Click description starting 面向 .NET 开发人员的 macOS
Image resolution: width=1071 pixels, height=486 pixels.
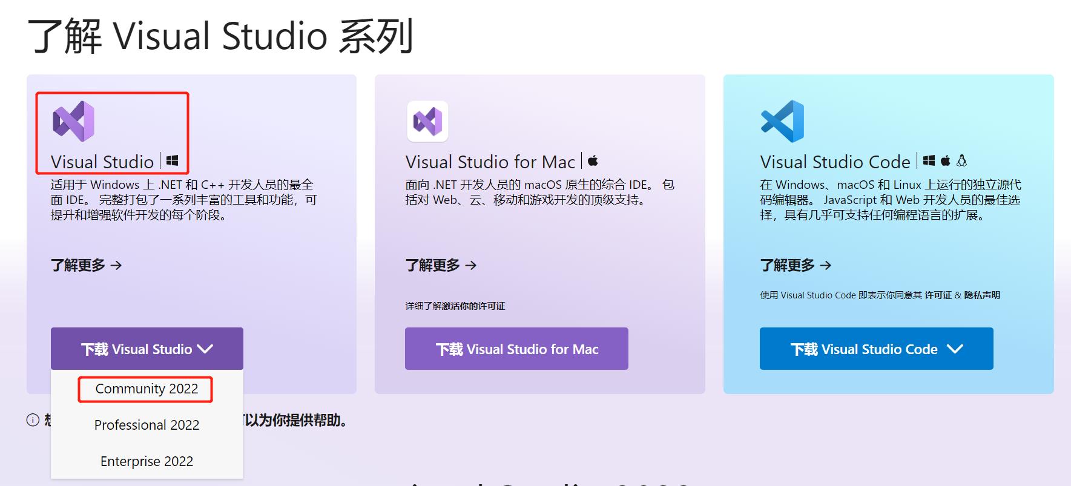(x=540, y=192)
